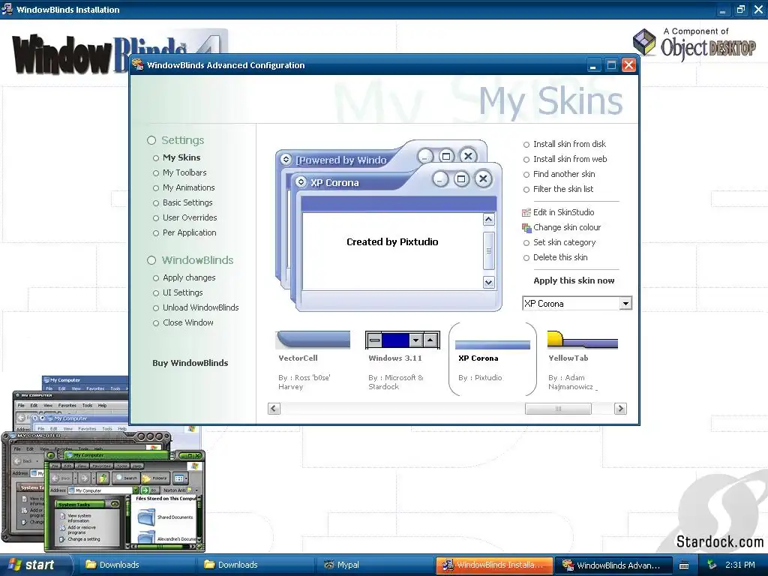Select the Unload WindowBlinds option
This screenshot has height=576, width=768.
pyautogui.click(x=196, y=307)
